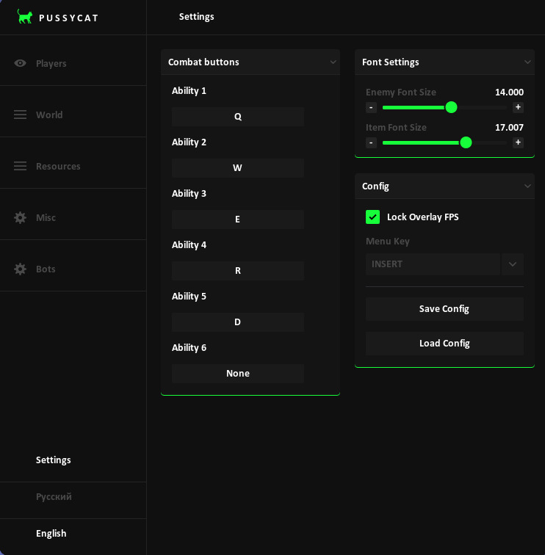The image size is (545, 555).
Task: Set key for Ability 6 None
Action: [238, 373]
